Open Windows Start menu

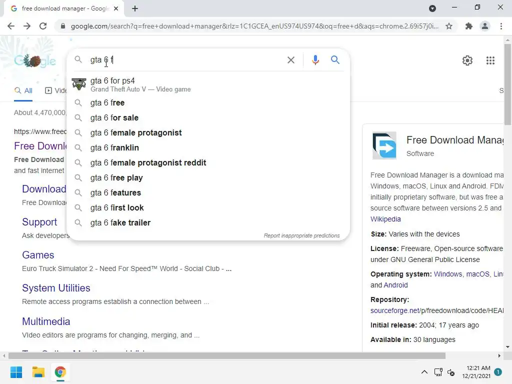click(x=16, y=372)
